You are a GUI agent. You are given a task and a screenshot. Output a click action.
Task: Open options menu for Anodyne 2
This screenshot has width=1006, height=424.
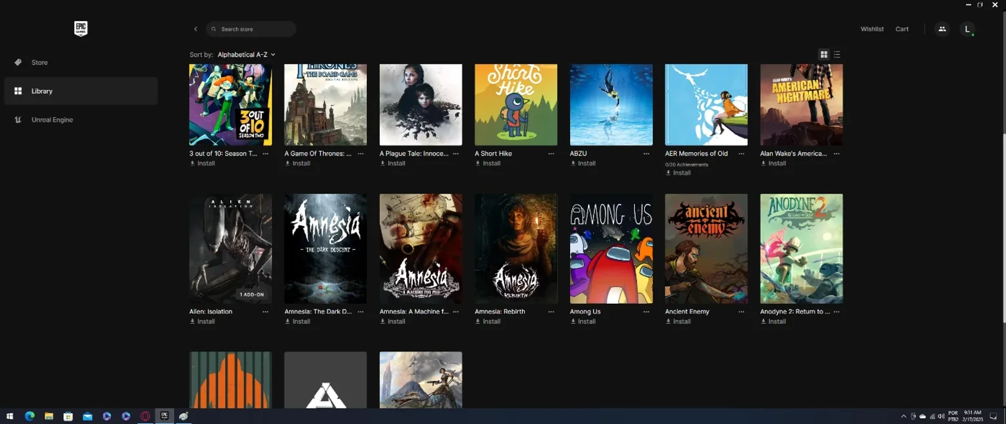coord(836,311)
